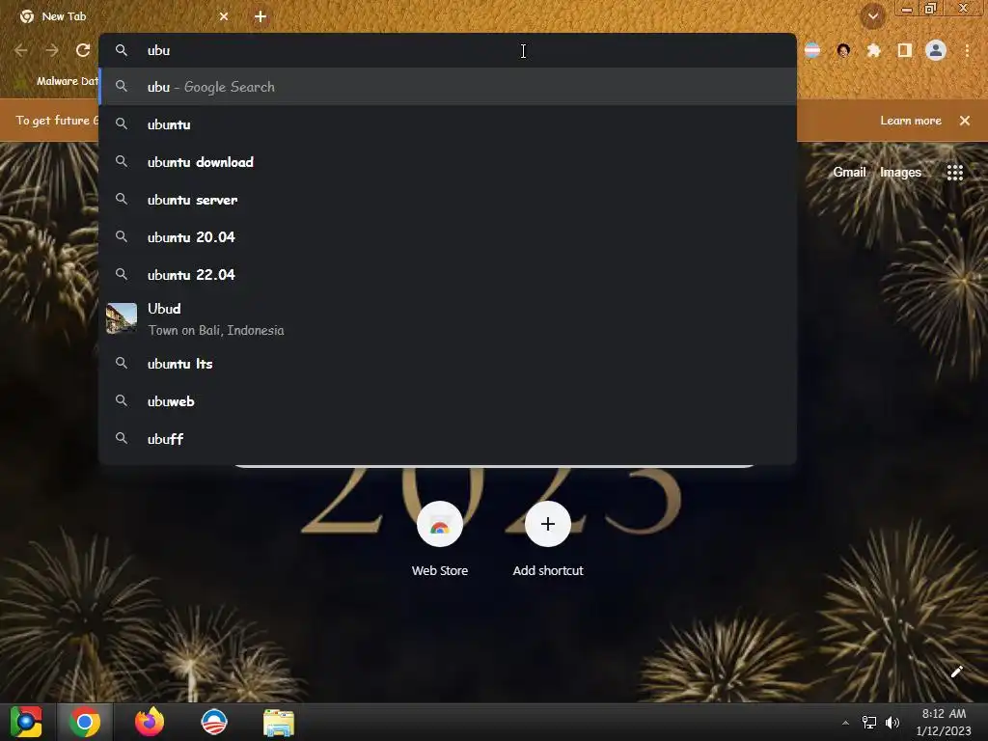Image resolution: width=988 pixels, height=741 pixels.
Task: Open the blue circular taskbar app
Action: [214, 722]
